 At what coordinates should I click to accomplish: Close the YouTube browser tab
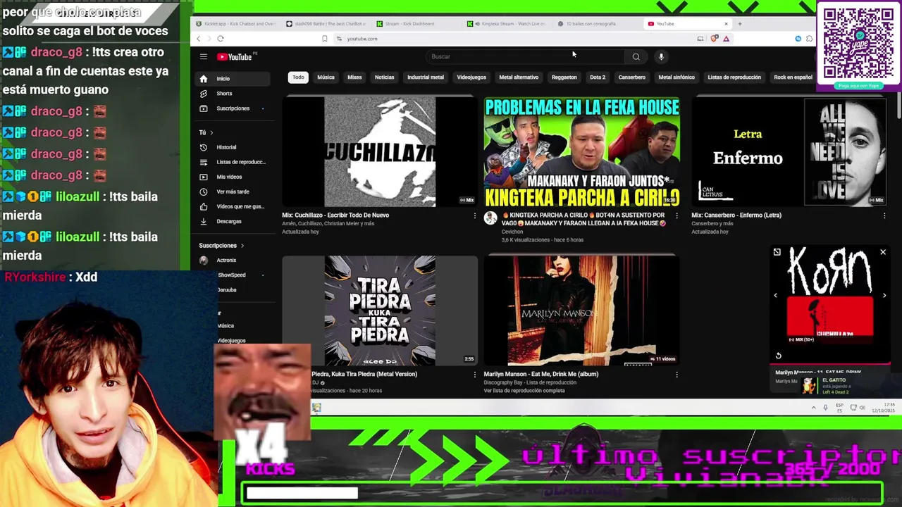(726, 24)
